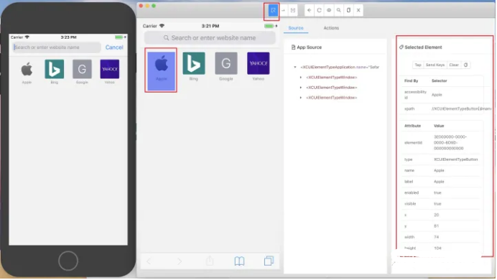
Task: Click Safari forward chevron in Inspector screenshot
Action: click(x=180, y=261)
